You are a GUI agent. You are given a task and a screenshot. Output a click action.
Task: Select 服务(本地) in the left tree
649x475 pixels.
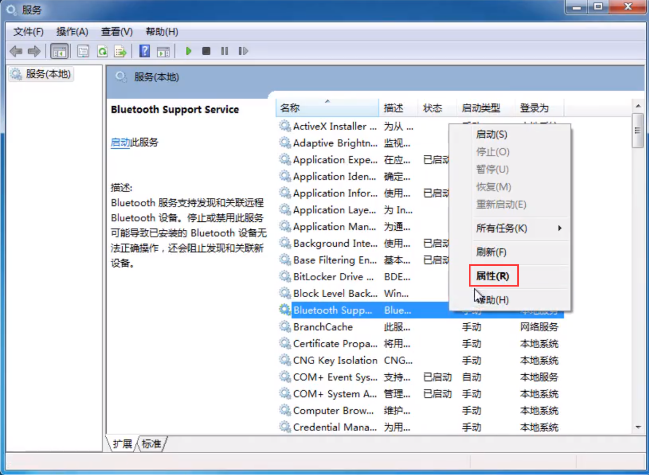[x=48, y=74]
